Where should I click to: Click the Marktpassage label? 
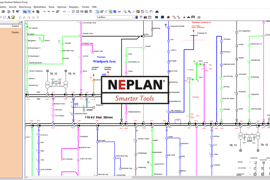[142, 153]
